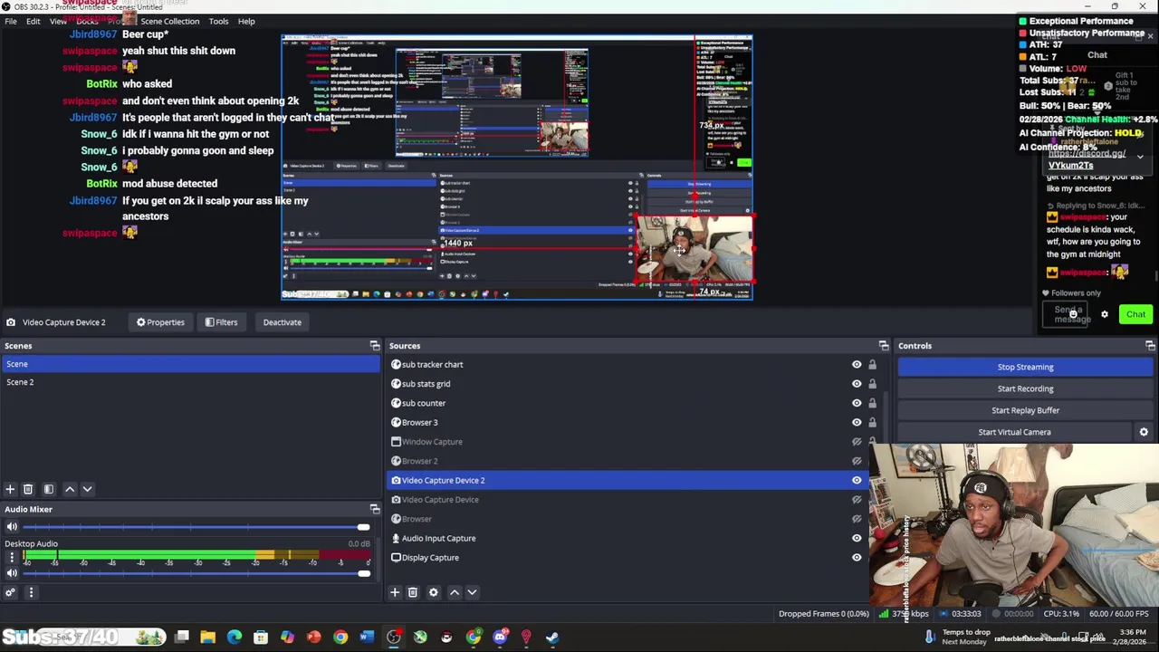Open Desktop Audio three-dot options menu
Screen dimensions: 1159x652
[x=12, y=557]
